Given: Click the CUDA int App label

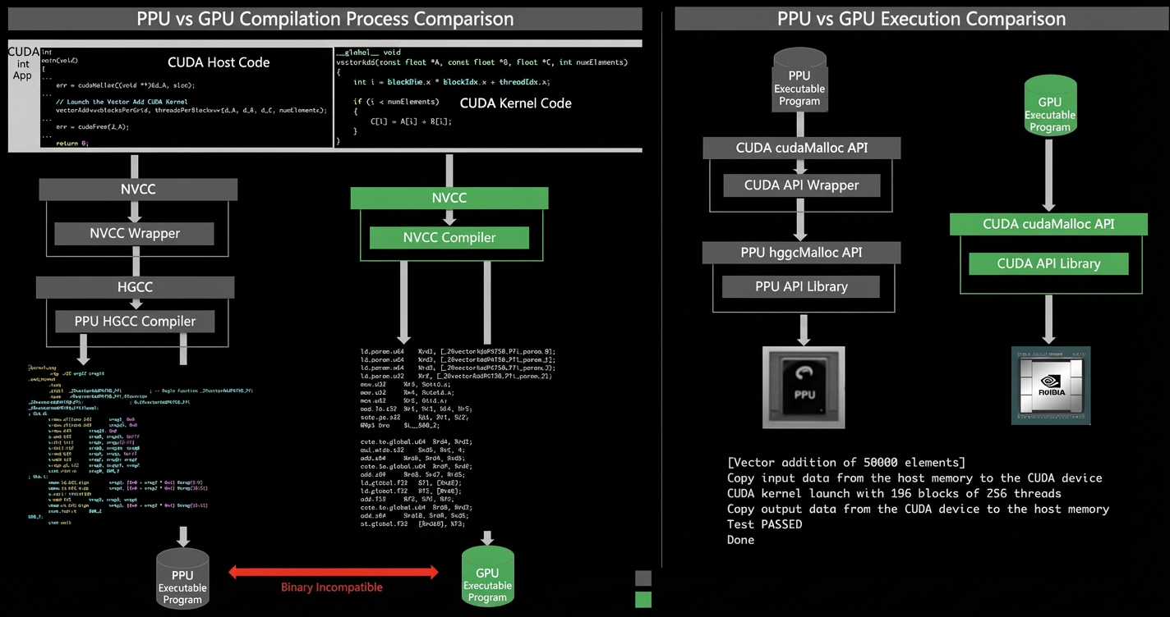Looking at the screenshot, I should click(23, 63).
